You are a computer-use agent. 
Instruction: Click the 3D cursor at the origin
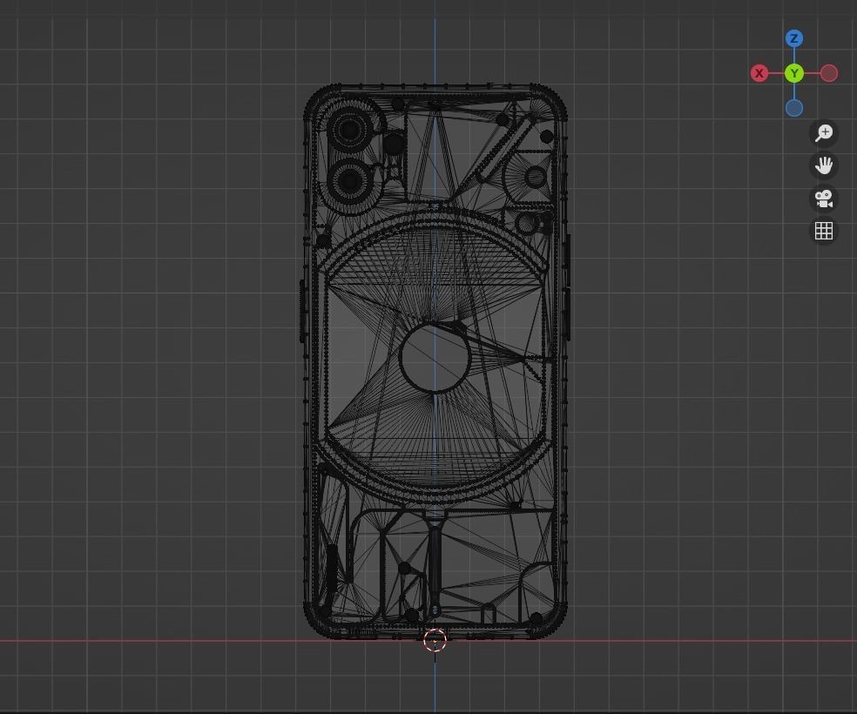pos(435,641)
